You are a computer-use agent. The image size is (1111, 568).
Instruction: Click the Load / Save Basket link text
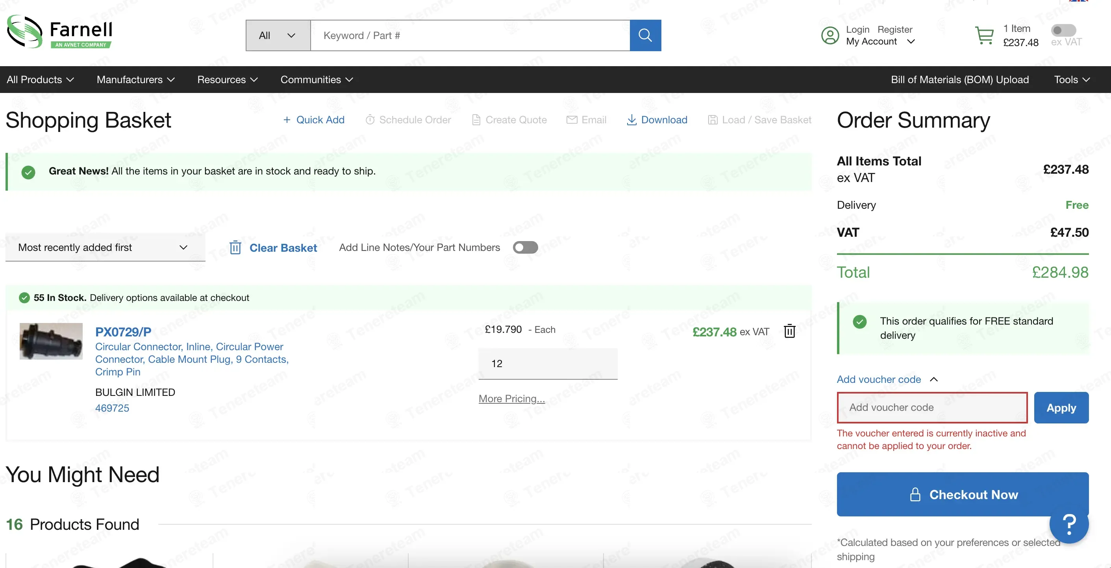tap(767, 120)
